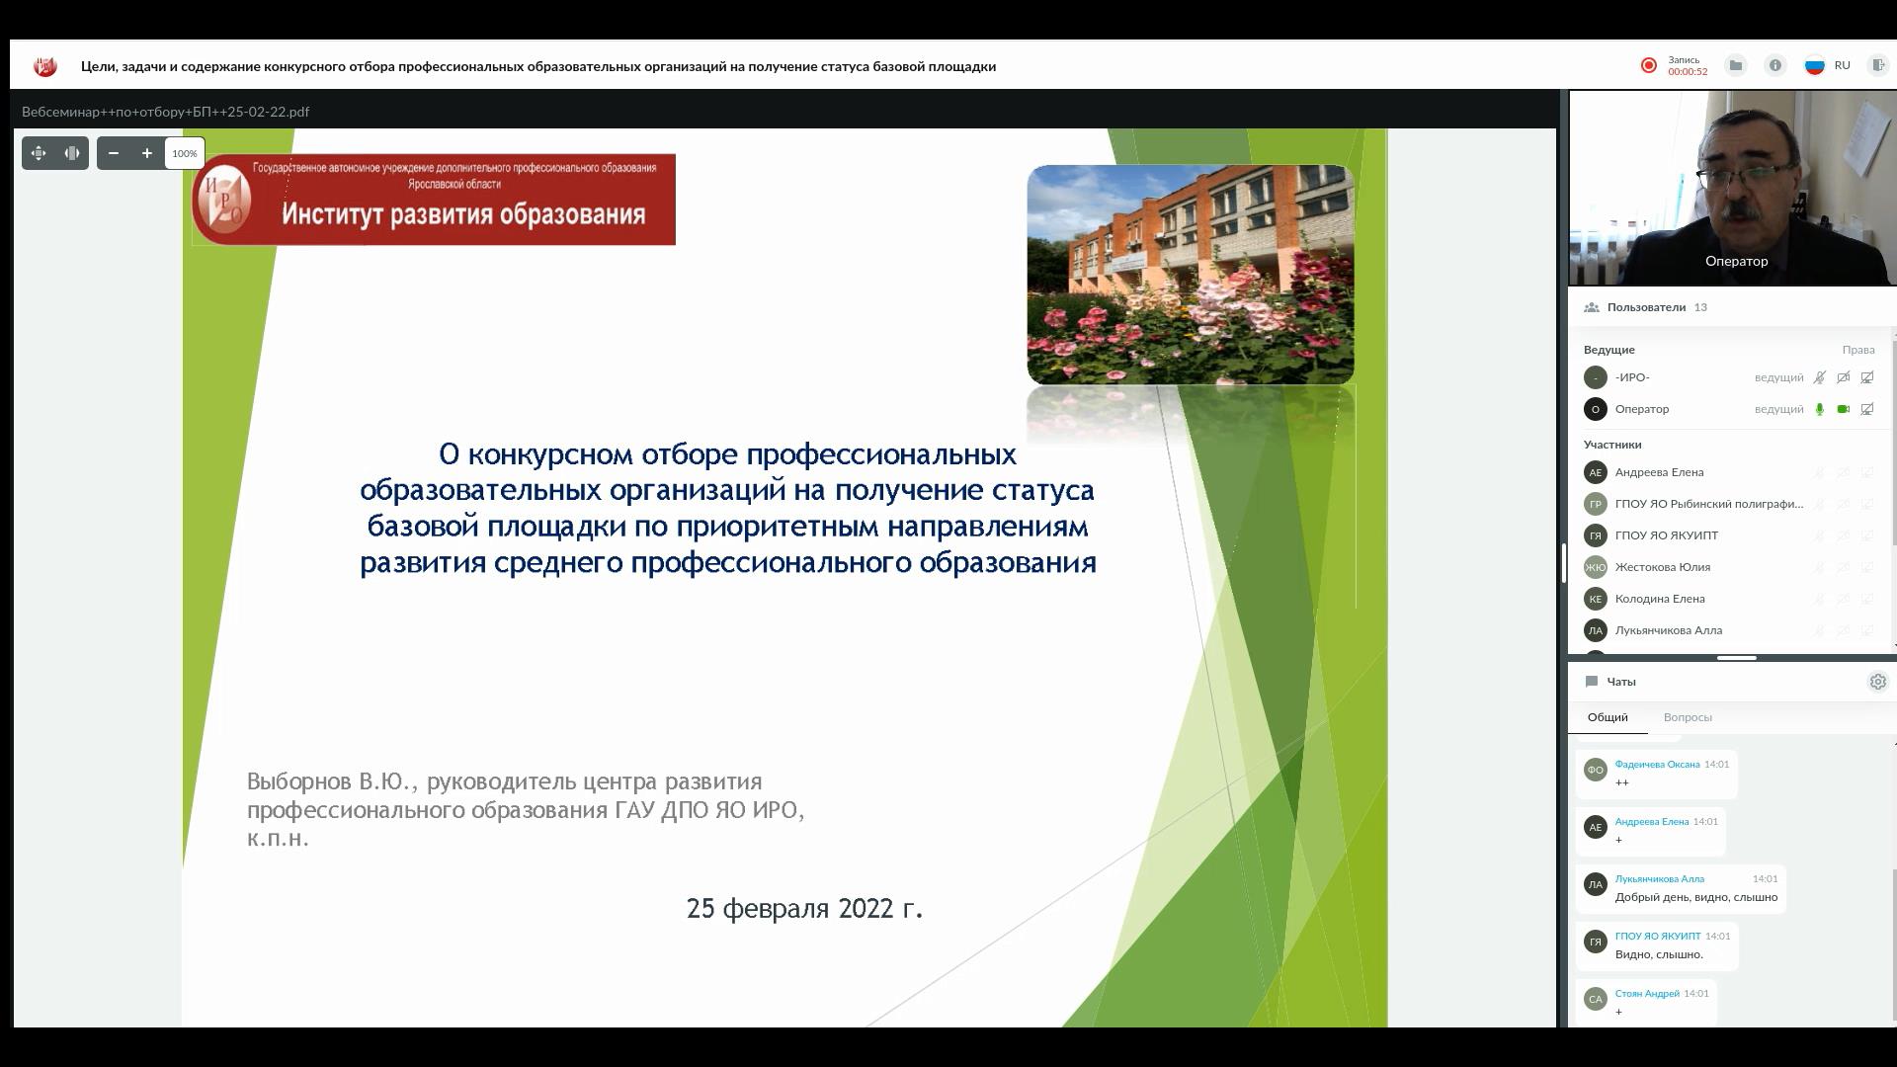The image size is (1897, 1067).
Task: Click the webinar logo in the header
Action: (44, 66)
